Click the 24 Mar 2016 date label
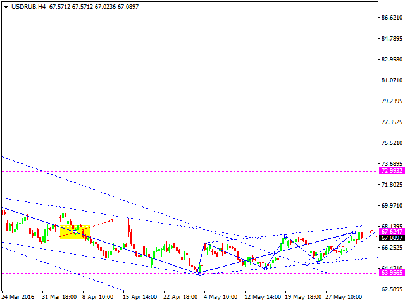405x304 pixels. pos(18,297)
